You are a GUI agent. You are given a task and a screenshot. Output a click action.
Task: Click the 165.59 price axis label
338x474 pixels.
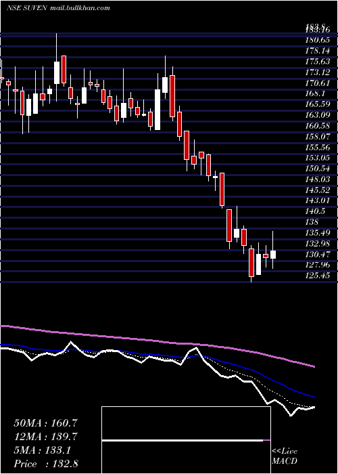318,104
